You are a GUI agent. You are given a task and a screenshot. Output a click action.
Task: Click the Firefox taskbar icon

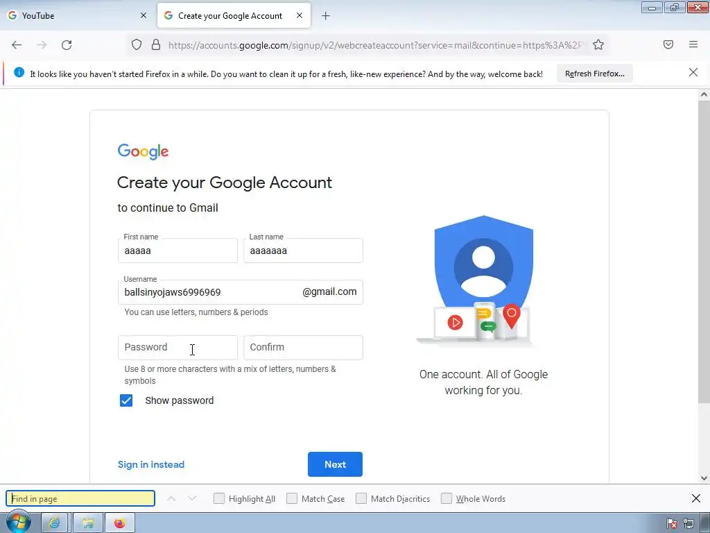point(120,523)
